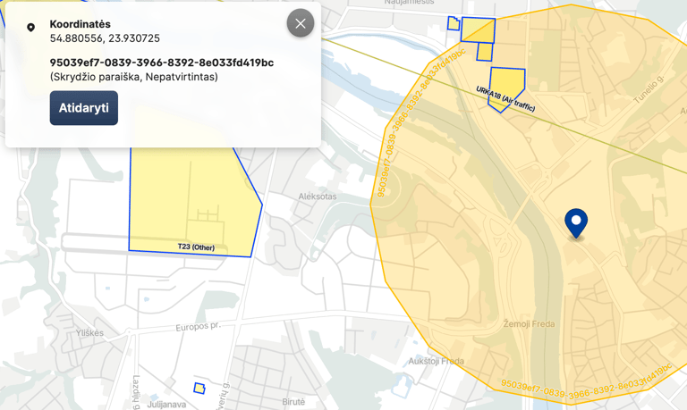Click the Europos pr. street label
The image size is (687, 410).
pos(198,327)
